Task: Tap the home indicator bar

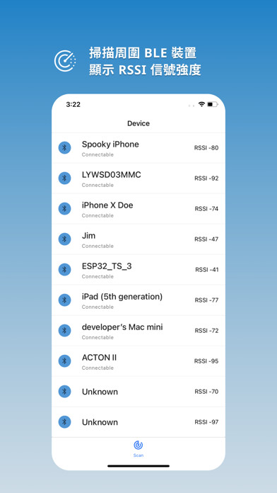Action: 138,466
